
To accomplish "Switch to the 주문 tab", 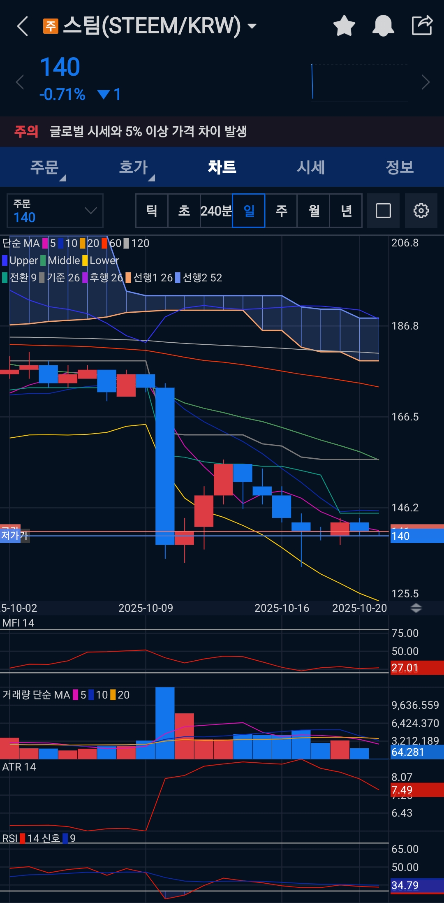I will point(44,167).
